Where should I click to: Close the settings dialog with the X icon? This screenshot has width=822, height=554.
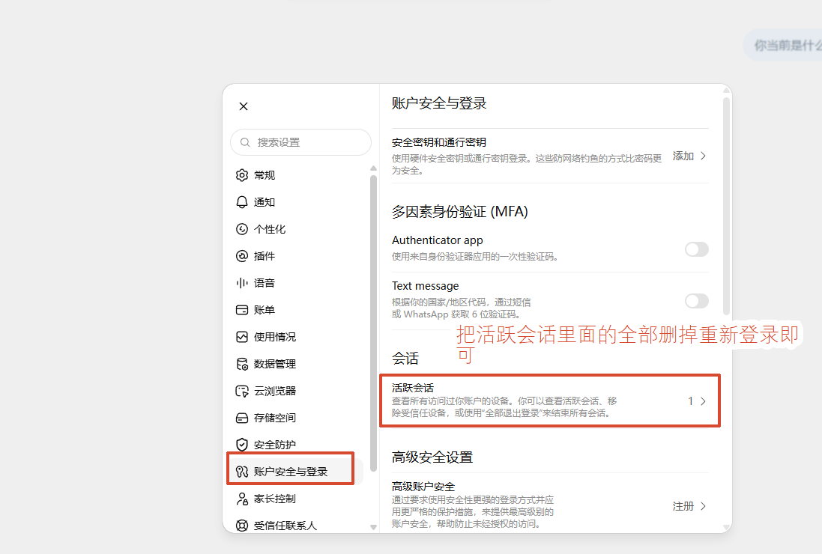coord(244,106)
